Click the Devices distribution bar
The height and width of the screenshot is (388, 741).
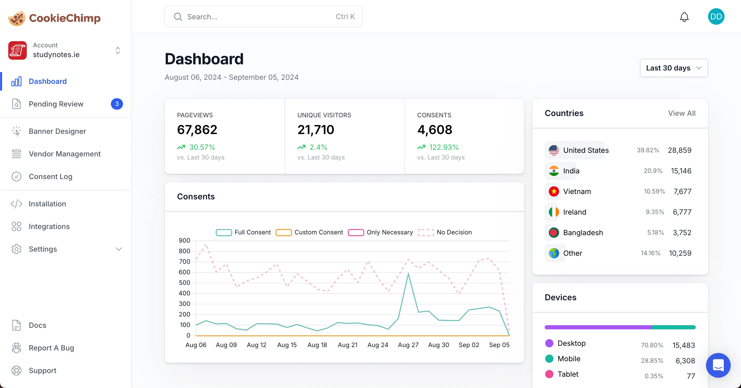click(620, 327)
